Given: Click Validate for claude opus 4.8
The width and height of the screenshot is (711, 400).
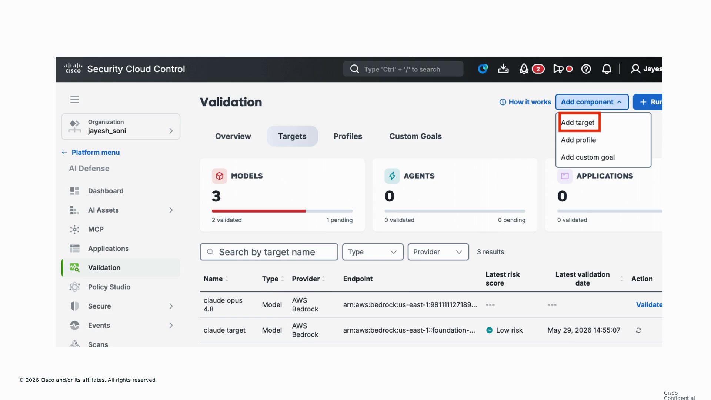Looking at the screenshot, I should pos(649,305).
